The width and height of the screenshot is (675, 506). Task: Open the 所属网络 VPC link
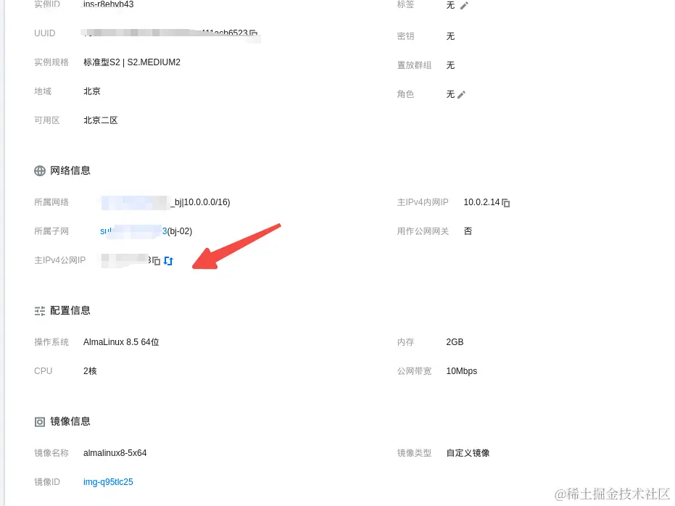pyautogui.click(x=136, y=202)
